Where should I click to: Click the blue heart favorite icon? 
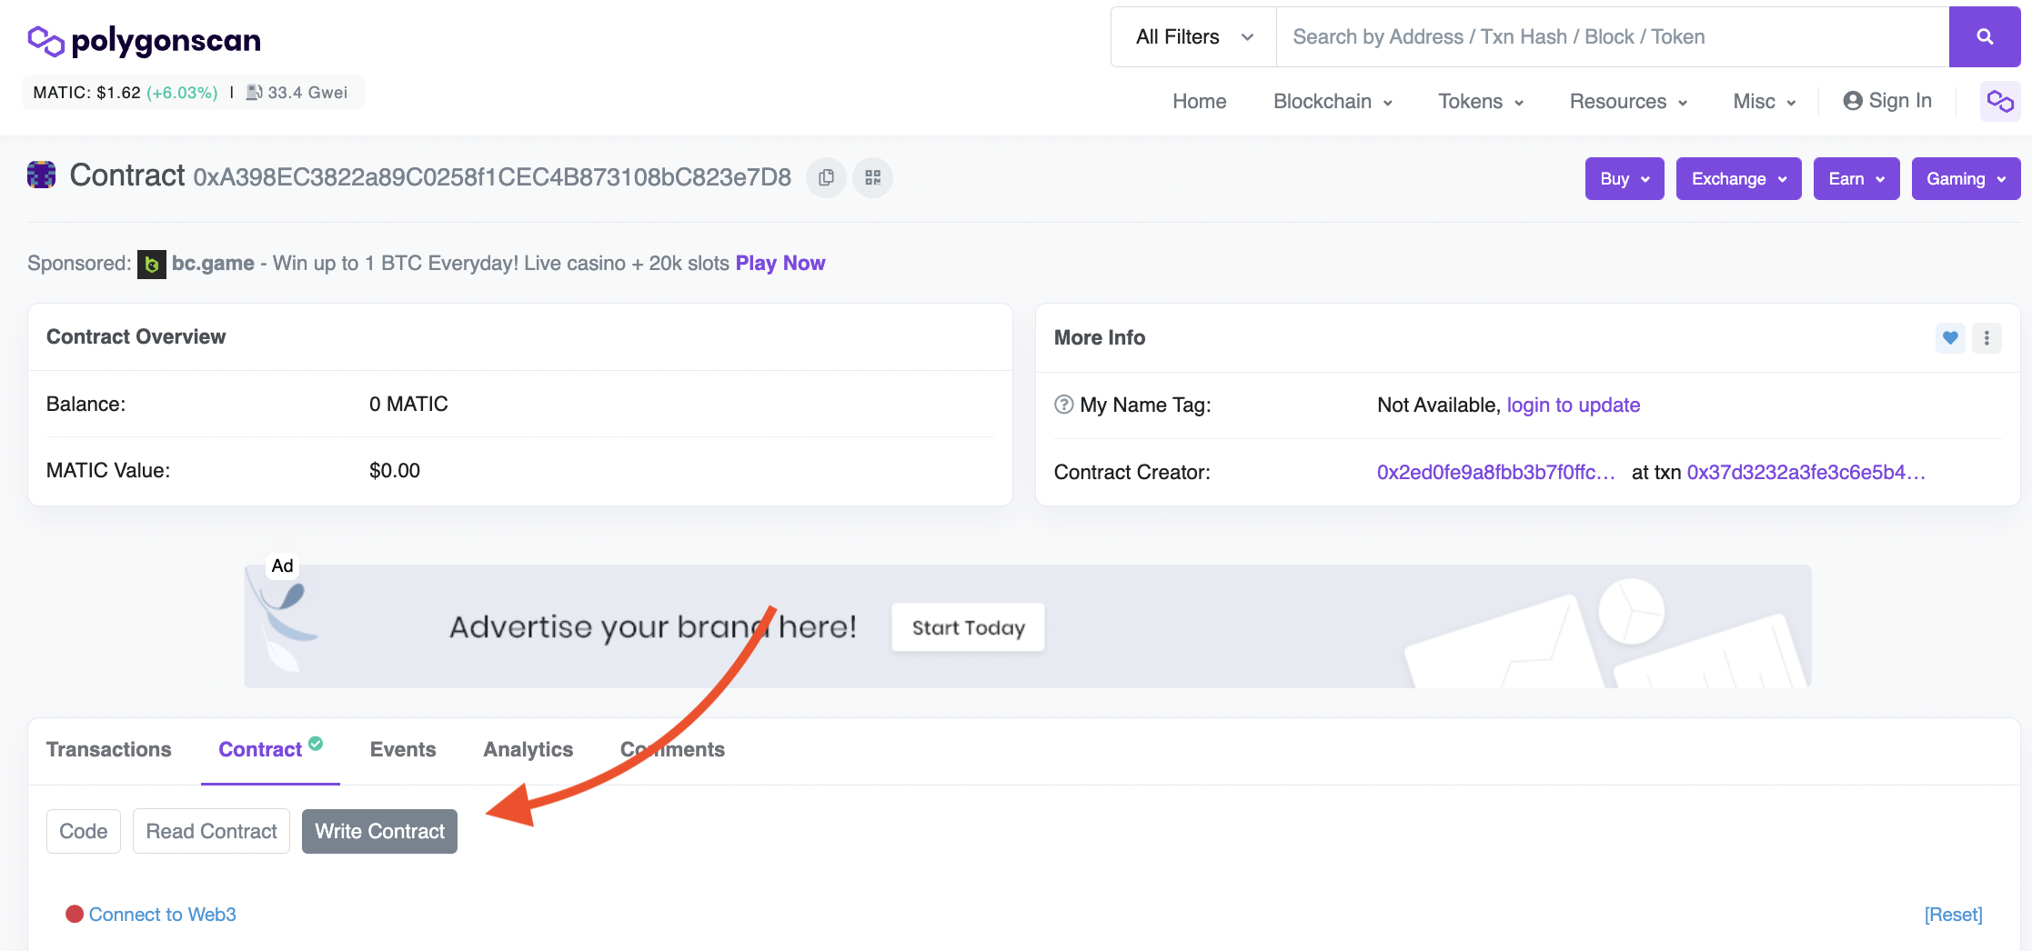(1949, 338)
